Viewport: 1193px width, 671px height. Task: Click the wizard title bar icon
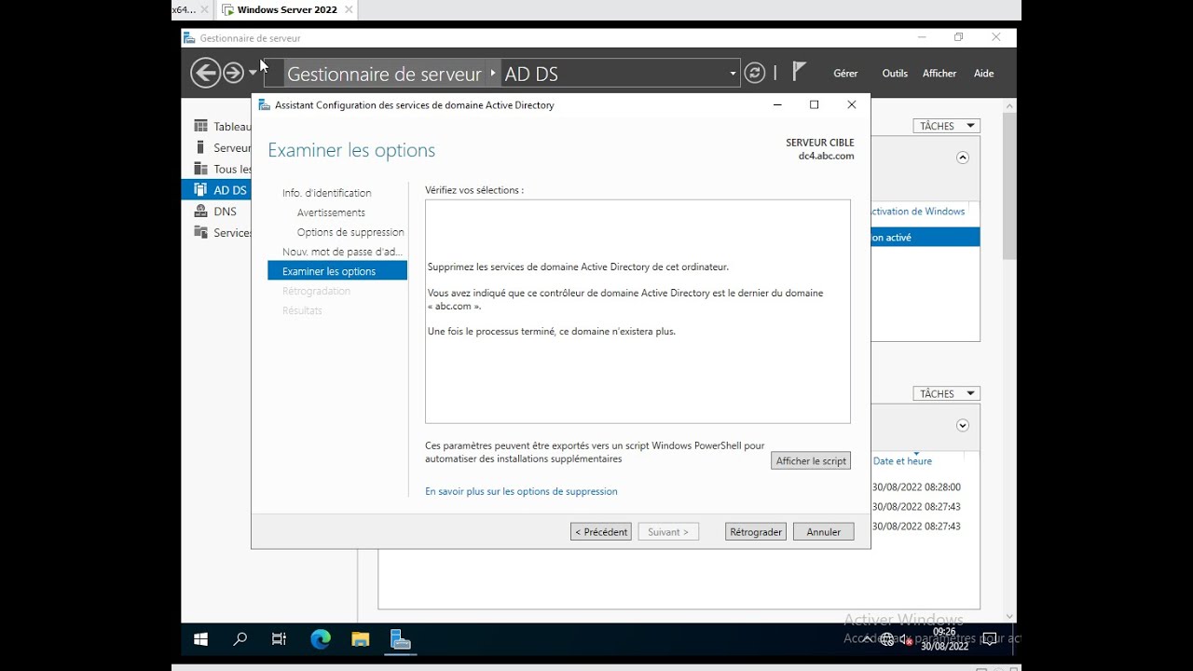[264, 105]
